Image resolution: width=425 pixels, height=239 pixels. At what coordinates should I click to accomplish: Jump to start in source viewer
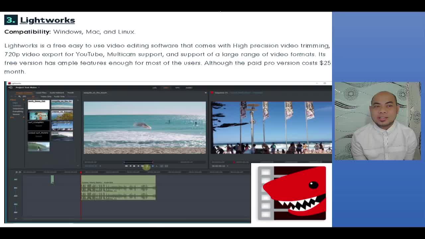[x=126, y=166]
